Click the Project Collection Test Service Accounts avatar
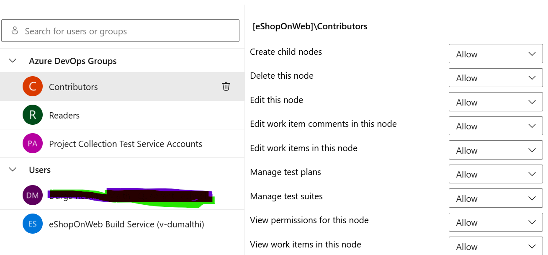The height and width of the screenshot is (255, 548). coord(33,143)
